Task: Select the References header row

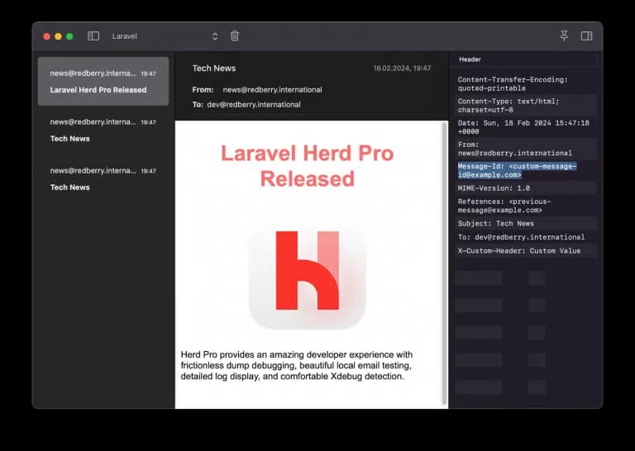Action: click(525, 206)
